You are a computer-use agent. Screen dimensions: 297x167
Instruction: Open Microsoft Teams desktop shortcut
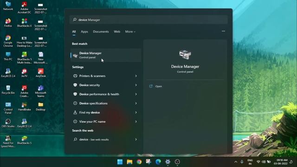40,91
